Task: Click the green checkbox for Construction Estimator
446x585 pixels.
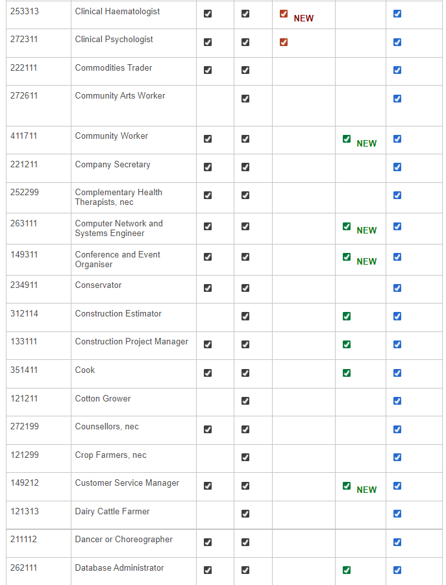Action: [x=347, y=316]
